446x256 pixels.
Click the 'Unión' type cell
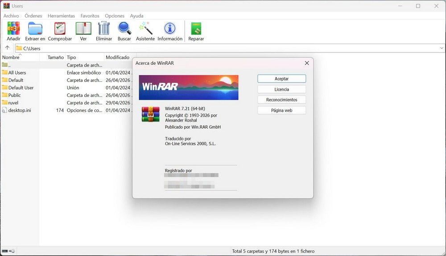point(73,88)
